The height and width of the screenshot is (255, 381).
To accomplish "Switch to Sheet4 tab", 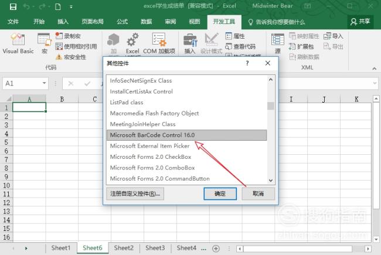I will coord(186,248).
